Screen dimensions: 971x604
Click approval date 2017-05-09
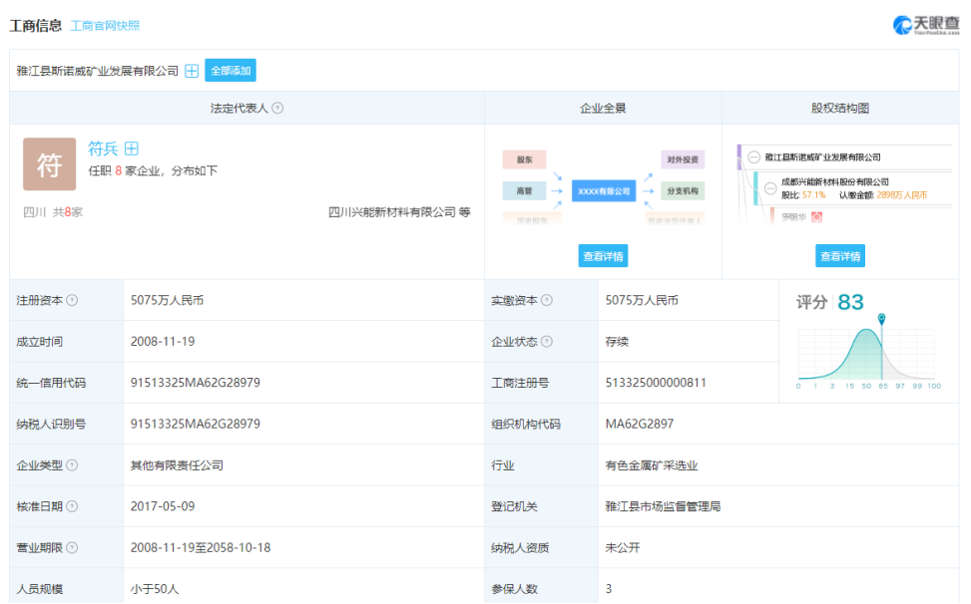pyautogui.click(x=163, y=506)
